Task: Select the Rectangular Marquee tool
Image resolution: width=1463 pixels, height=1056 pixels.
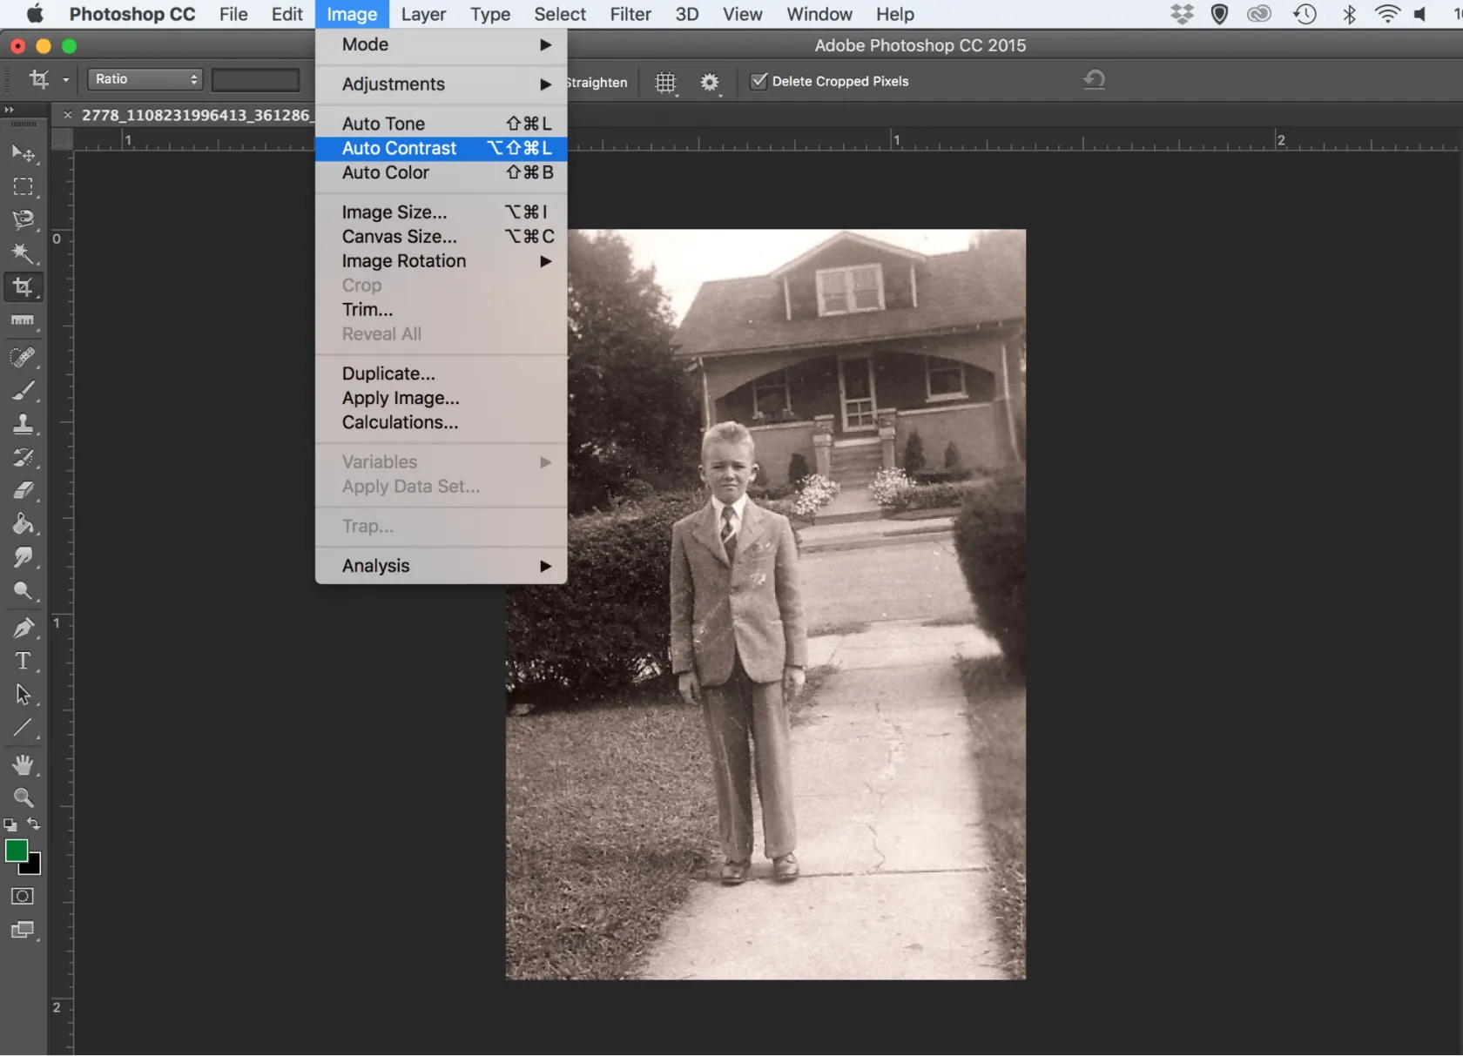Action: [24, 187]
